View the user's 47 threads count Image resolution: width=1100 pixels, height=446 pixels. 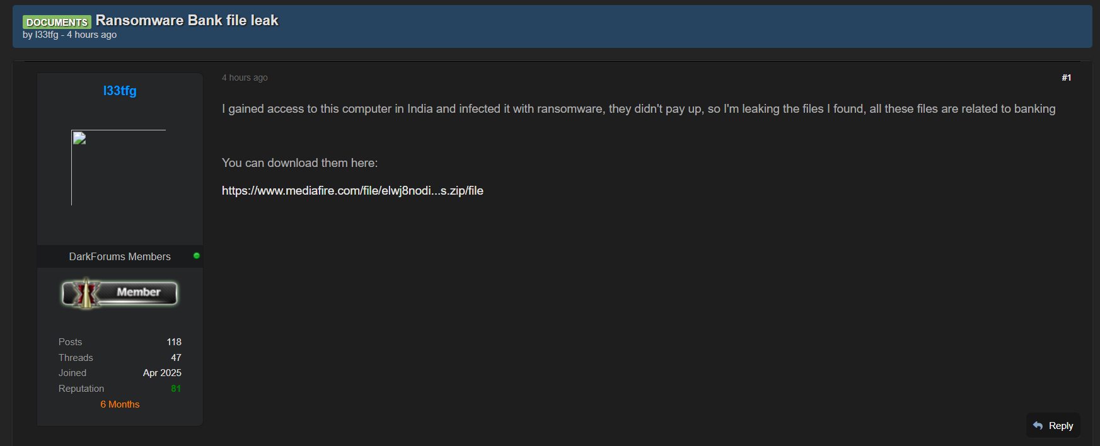(x=176, y=358)
